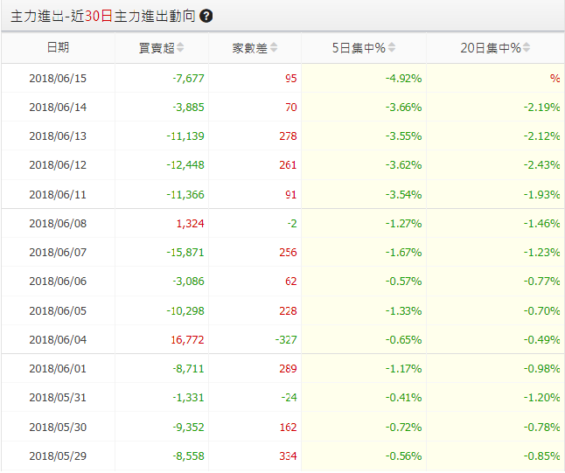The height and width of the screenshot is (473, 565).
Task: Select the date 2018/05/29
Action: (x=58, y=456)
